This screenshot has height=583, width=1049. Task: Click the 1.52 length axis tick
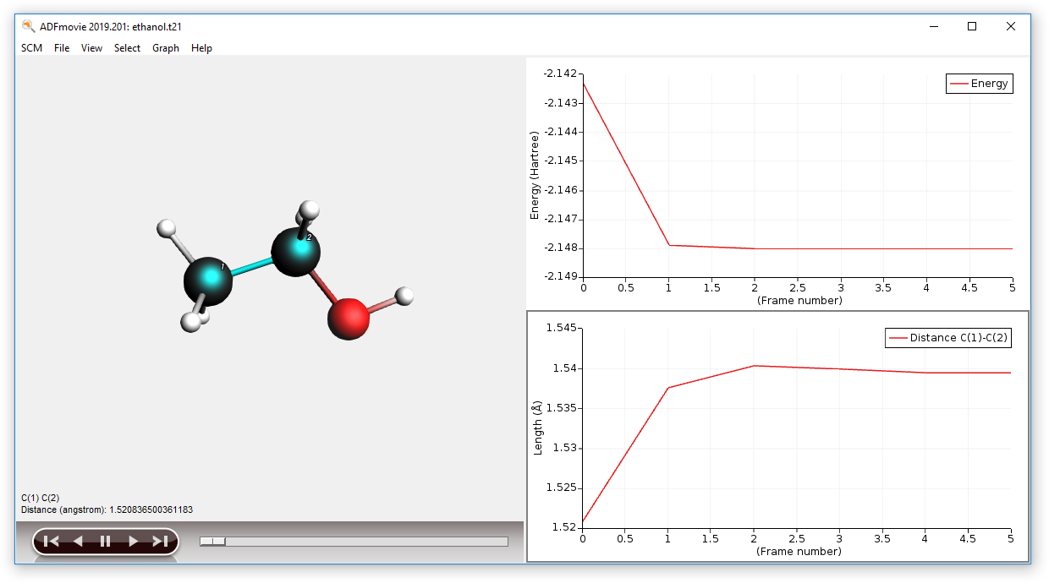(x=566, y=527)
